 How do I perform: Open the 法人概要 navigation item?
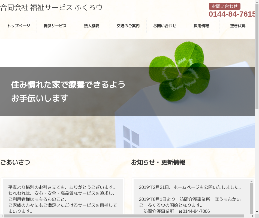92,26
